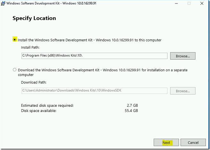Click Next to continue setup

[166, 143]
